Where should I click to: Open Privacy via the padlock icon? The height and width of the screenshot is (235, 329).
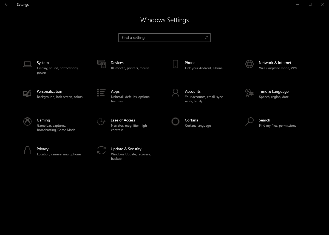[x=27, y=150]
